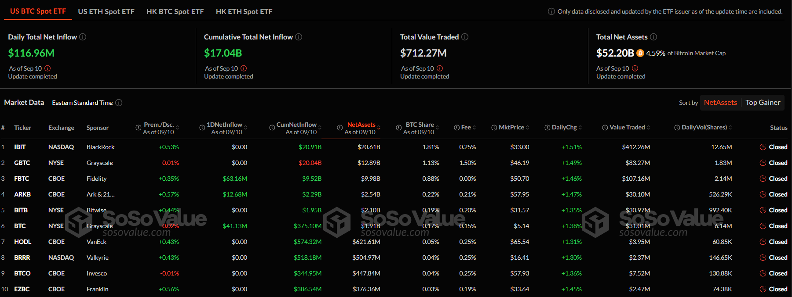The height and width of the screenshot is (297, 792).
Task: Click info icon next to Cumulative Total Net Inflow
Action: click(x=299, y=37)
